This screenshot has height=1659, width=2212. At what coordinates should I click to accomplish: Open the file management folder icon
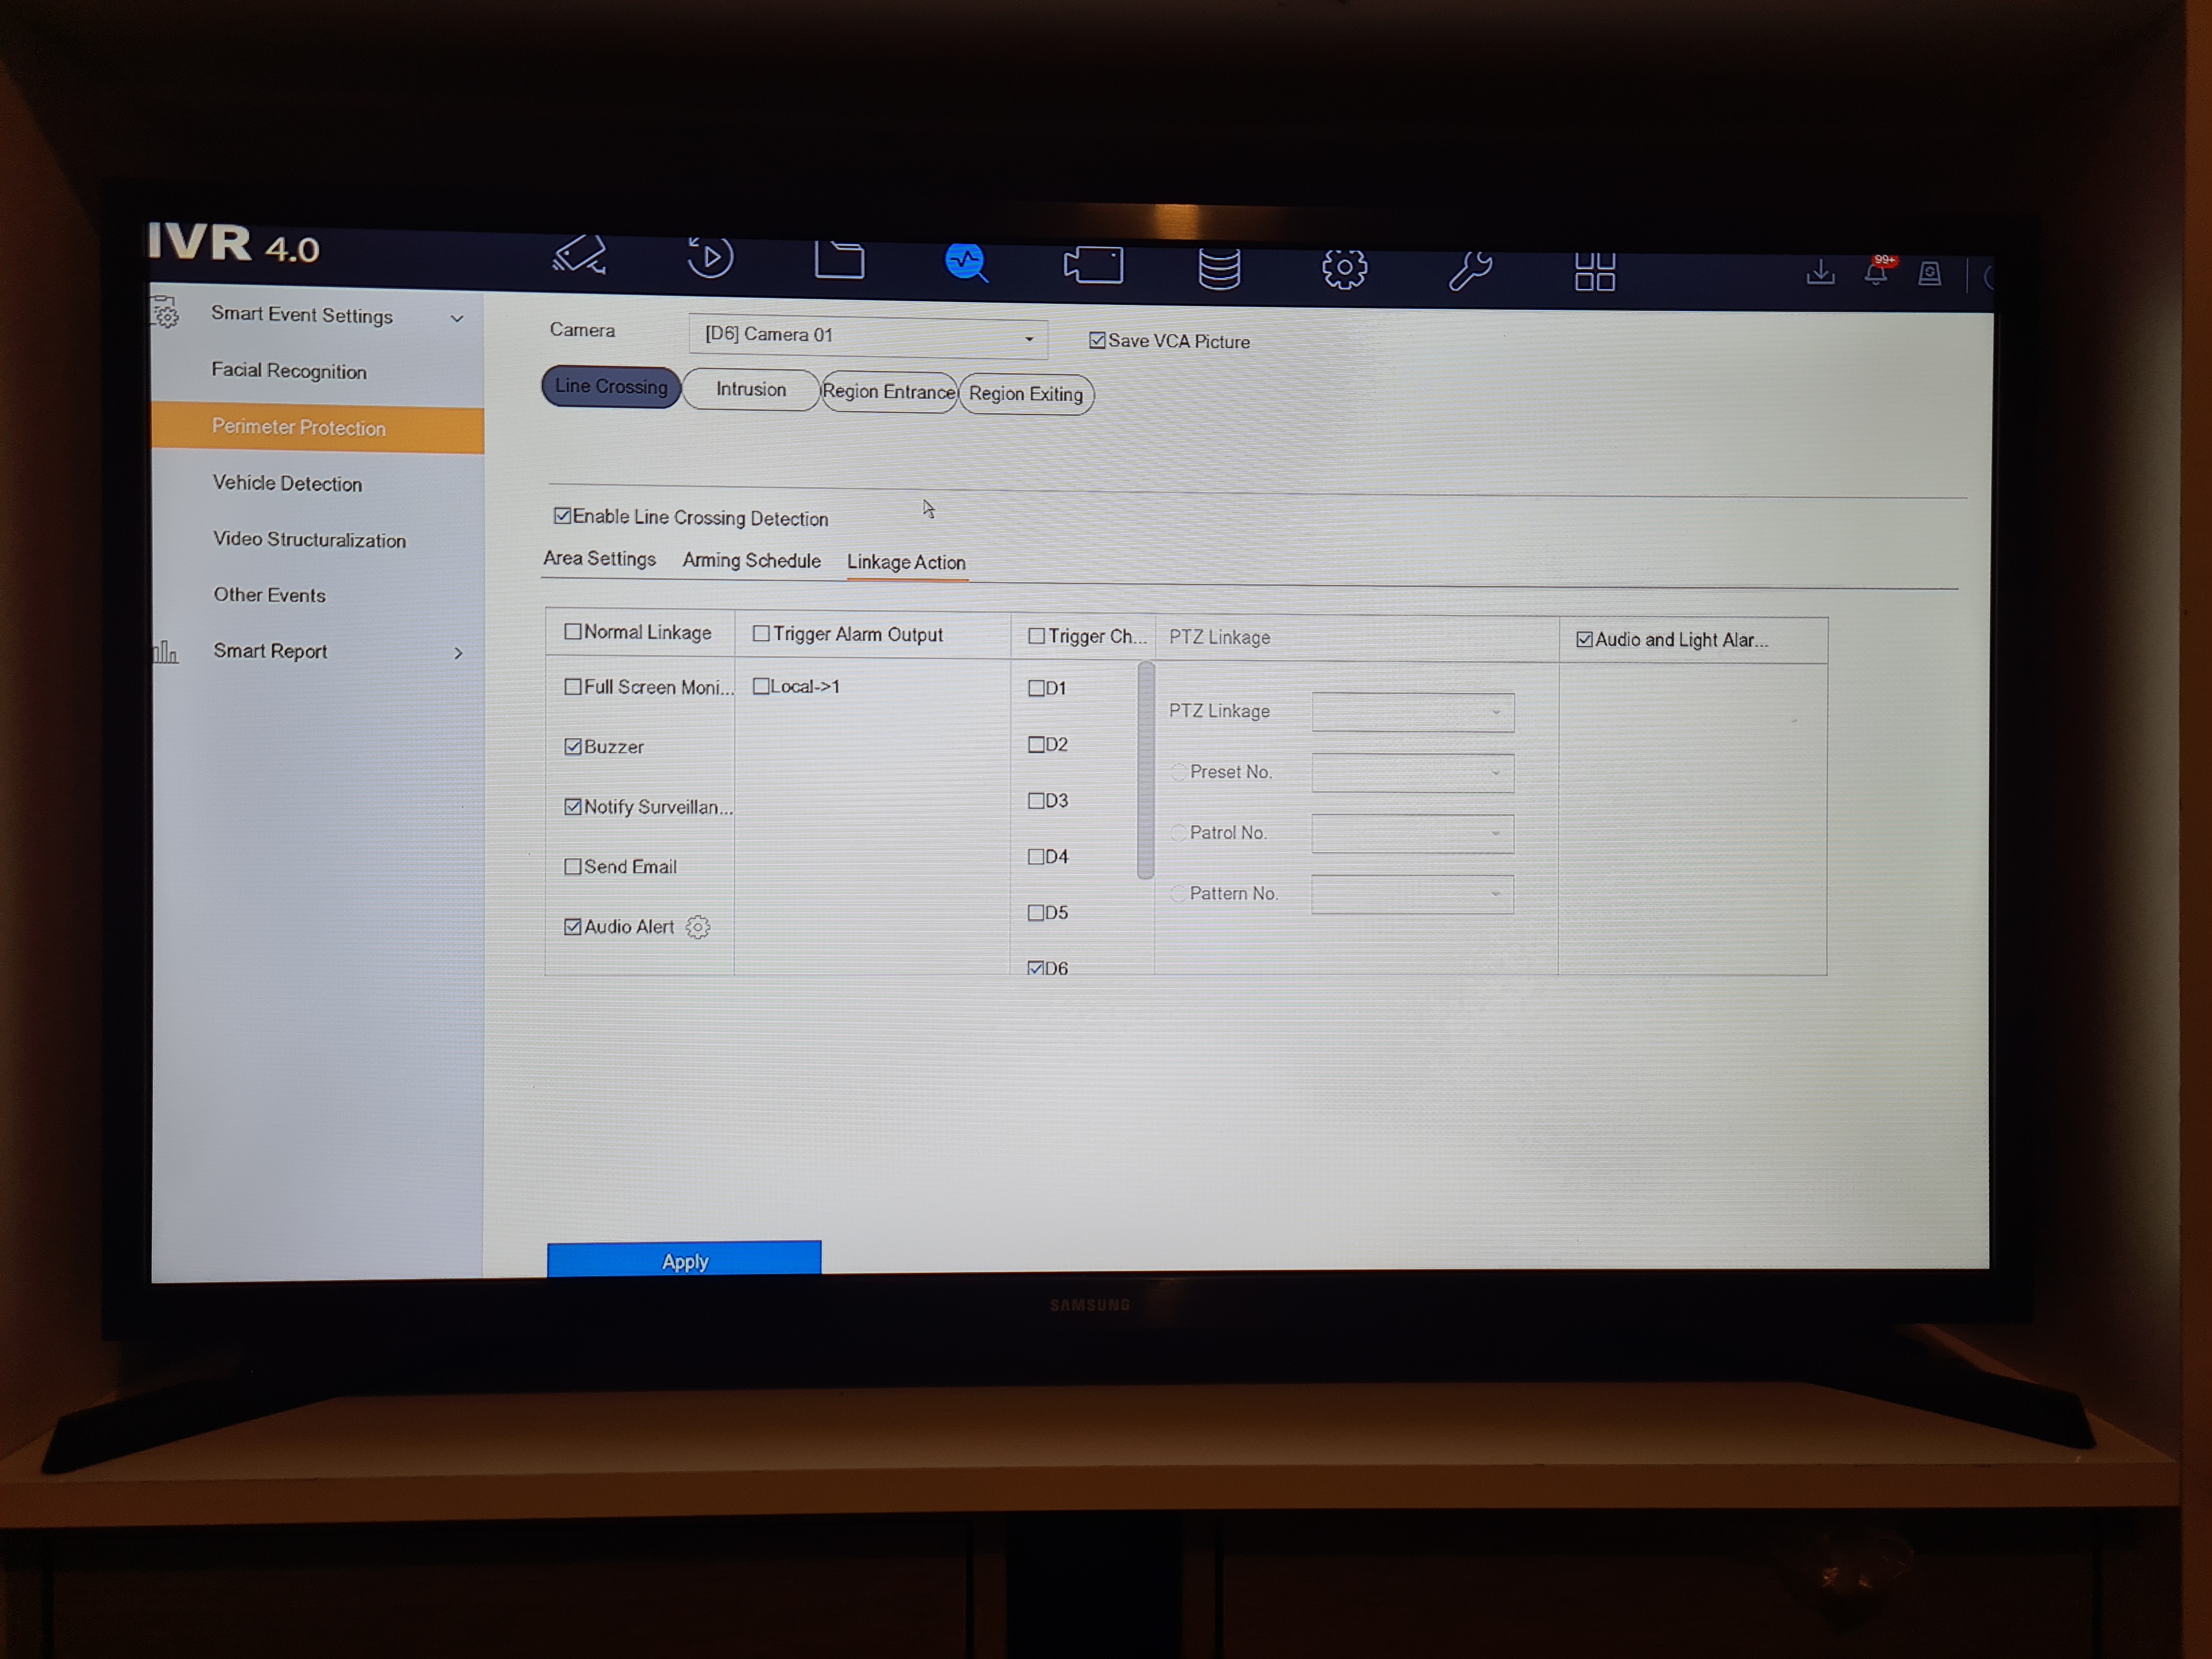point(839,261)
